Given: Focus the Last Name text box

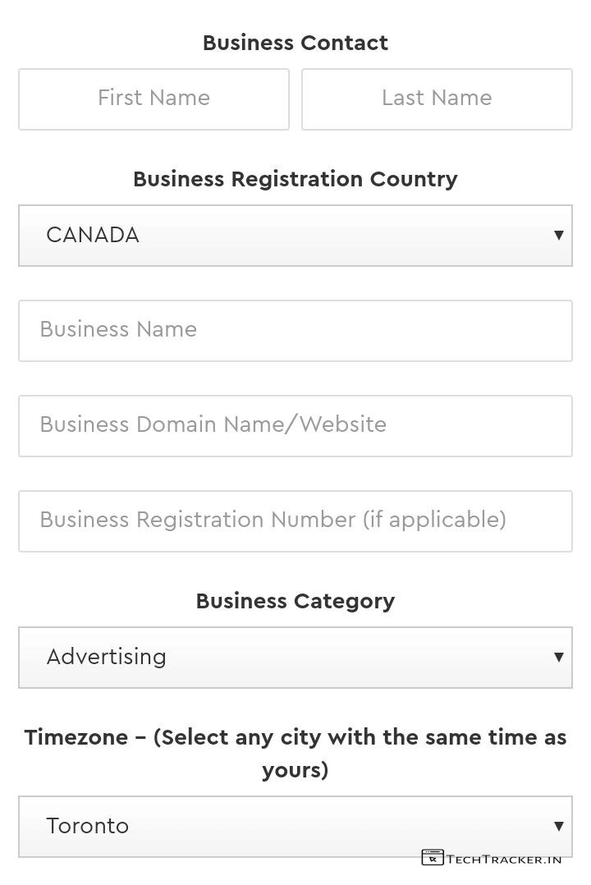Looking at the screenshot, I should (437, 99).
